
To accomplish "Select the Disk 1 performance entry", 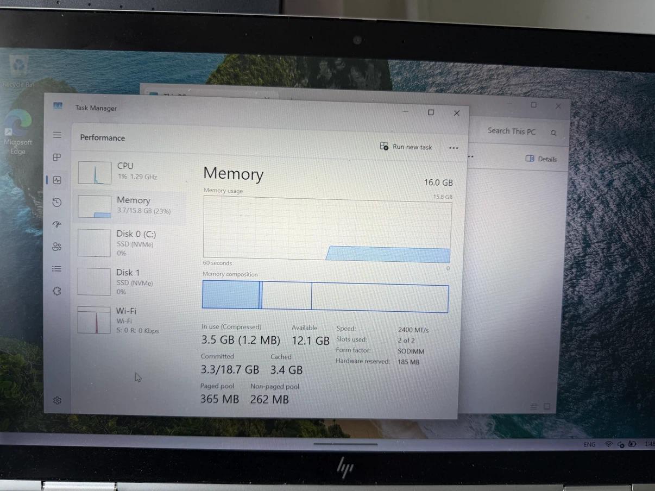I will (x=130, y=281).
